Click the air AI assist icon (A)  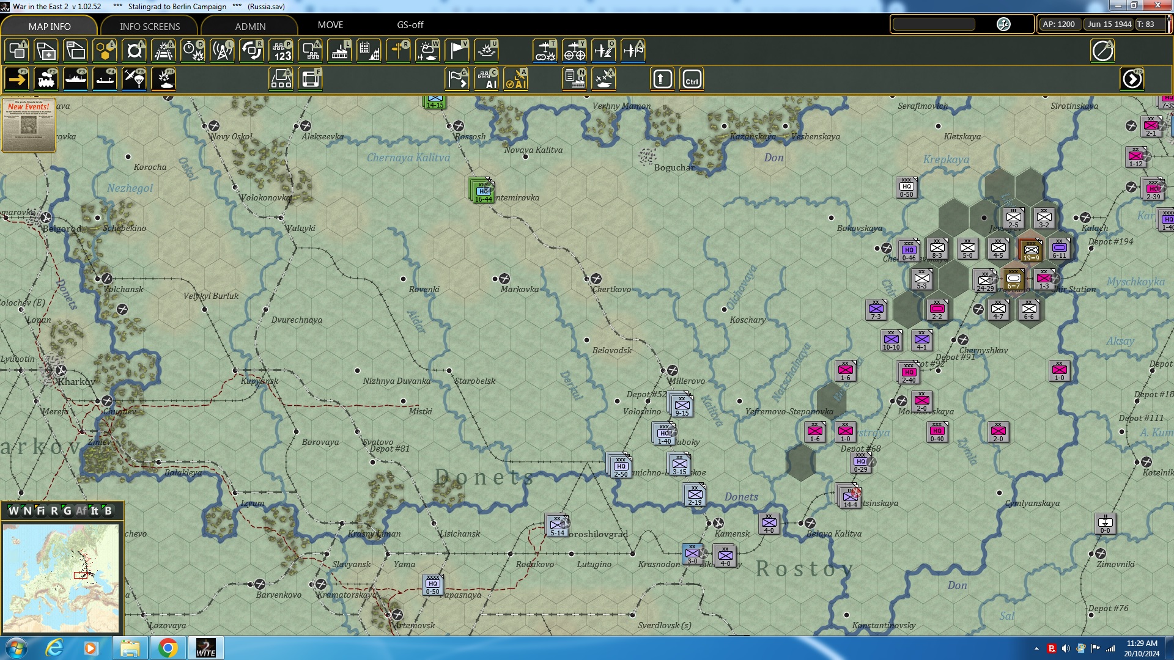515,79
